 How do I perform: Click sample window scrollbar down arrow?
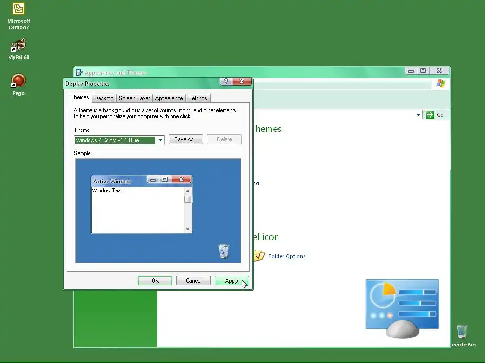[x=188, y=229]
